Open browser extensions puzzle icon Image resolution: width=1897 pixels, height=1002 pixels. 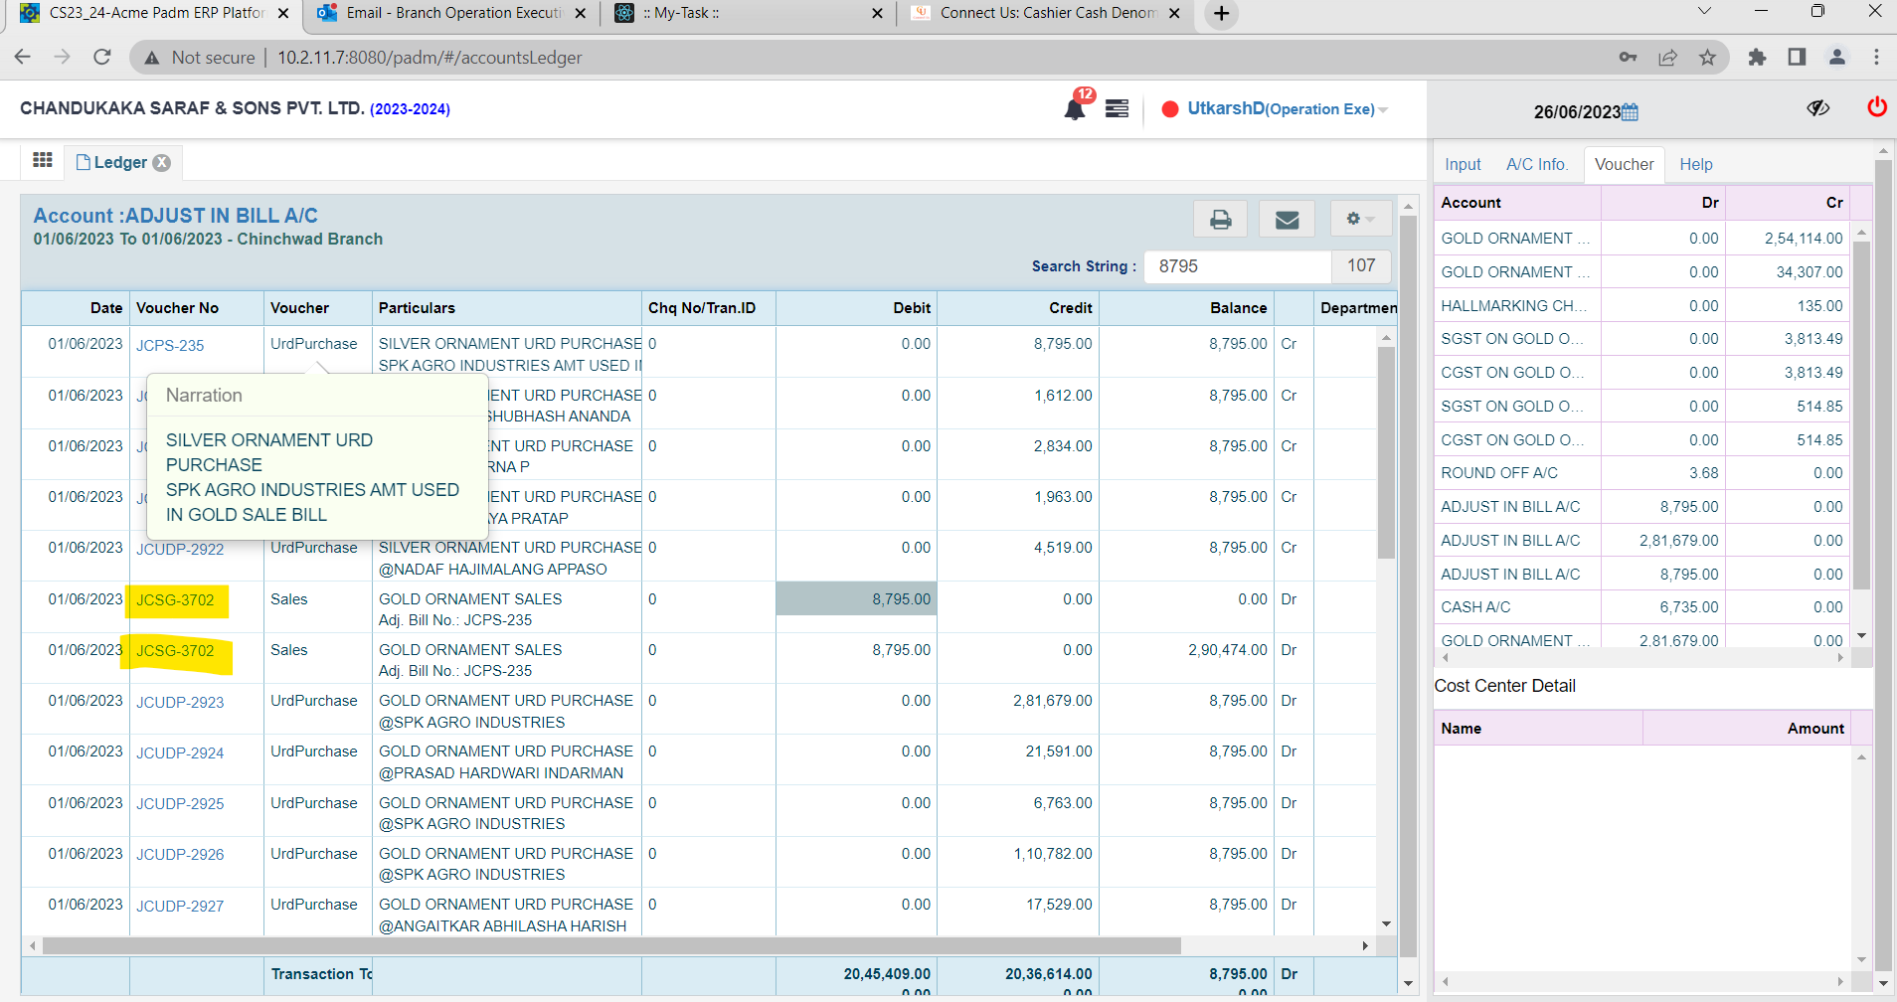click(x=1757, y=58)
